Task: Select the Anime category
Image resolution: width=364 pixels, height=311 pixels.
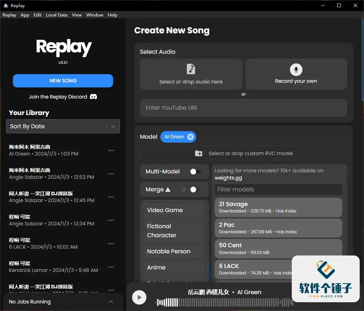Action: tap(173, 267)
